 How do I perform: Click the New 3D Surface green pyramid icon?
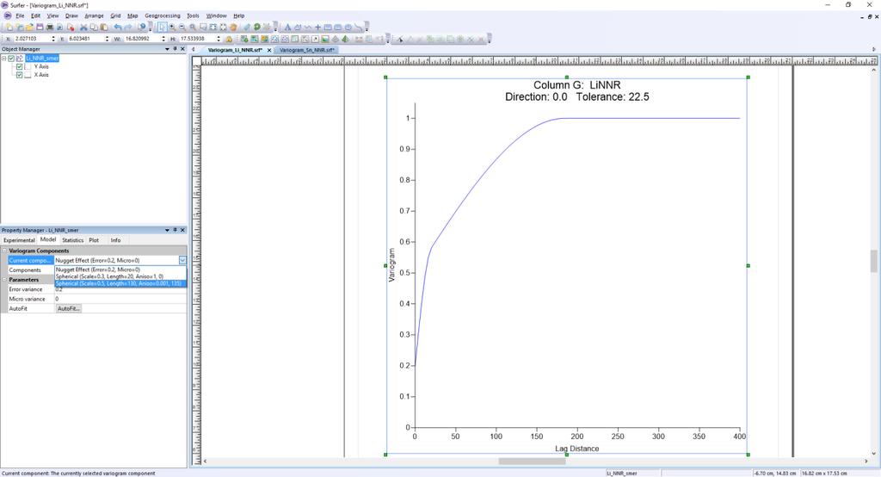coord(345,39)
